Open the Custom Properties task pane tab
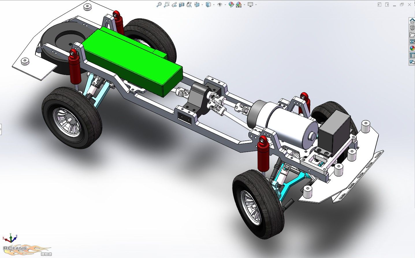The width and height of the screenshot is (415, 258). tap(412, 55)
